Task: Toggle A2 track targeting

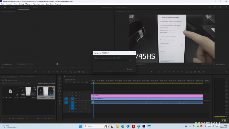Action: coord(72,105)
